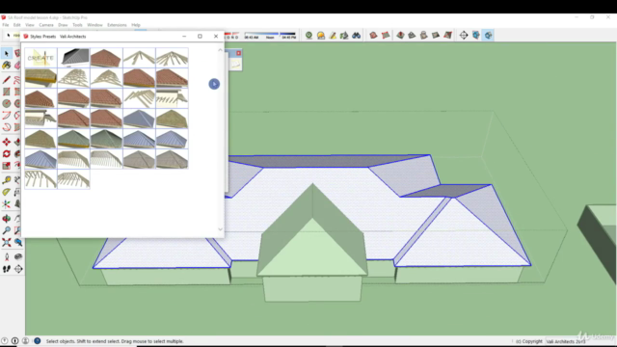
Task: Activate the Rotate tool
Action: click(7, 153)
